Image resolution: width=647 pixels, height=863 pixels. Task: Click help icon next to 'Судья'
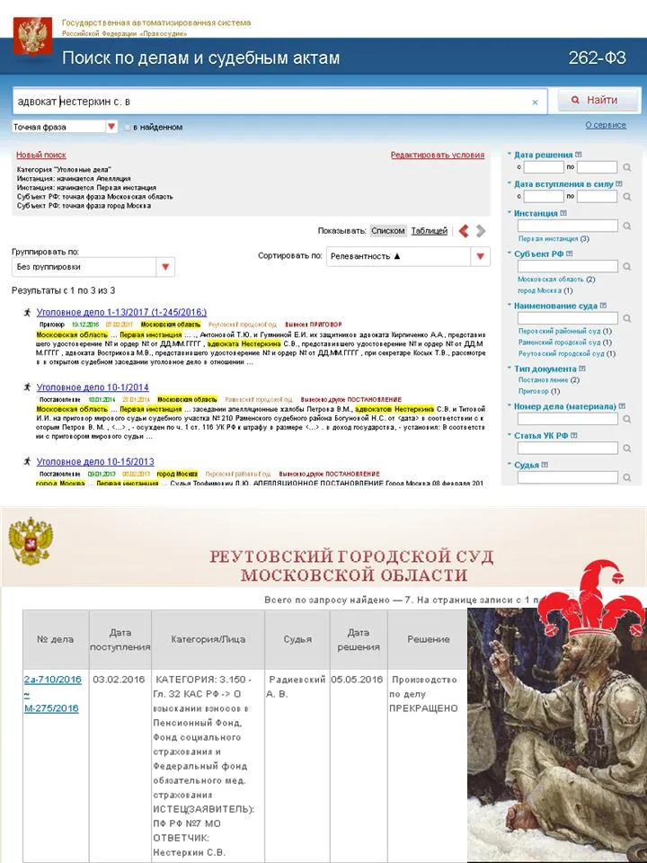point(545,465)
